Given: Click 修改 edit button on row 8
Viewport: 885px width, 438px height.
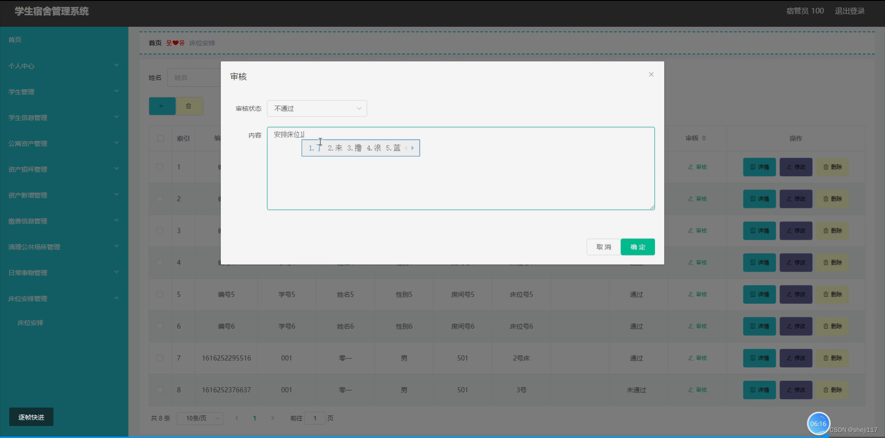Looking at the screenshot, I should point(796,390).
